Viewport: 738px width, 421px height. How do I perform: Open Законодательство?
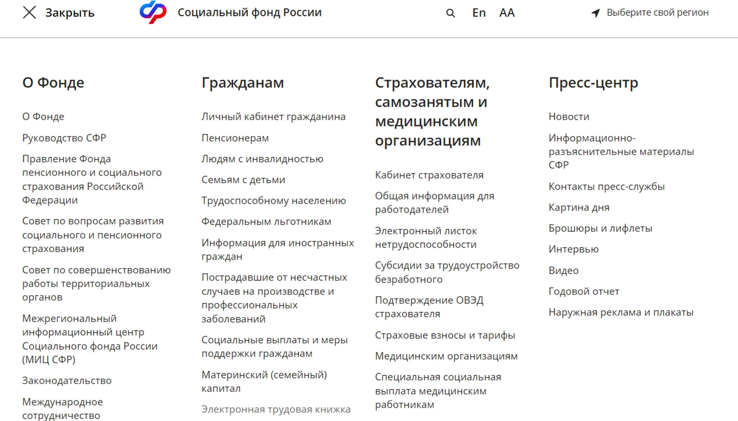(x=67, y=381)
